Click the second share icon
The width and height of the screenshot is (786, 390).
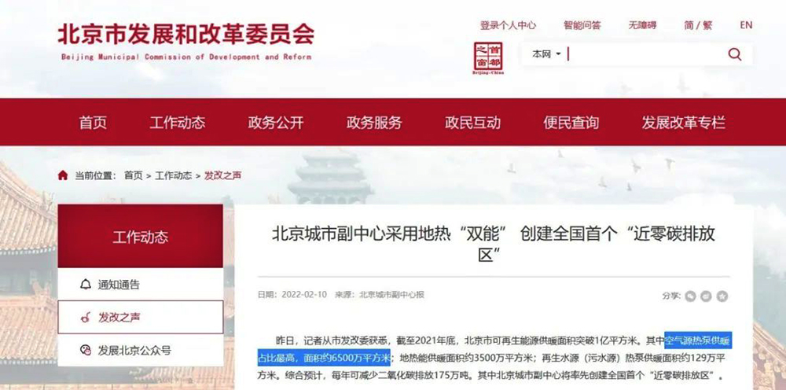coord(707,296)
